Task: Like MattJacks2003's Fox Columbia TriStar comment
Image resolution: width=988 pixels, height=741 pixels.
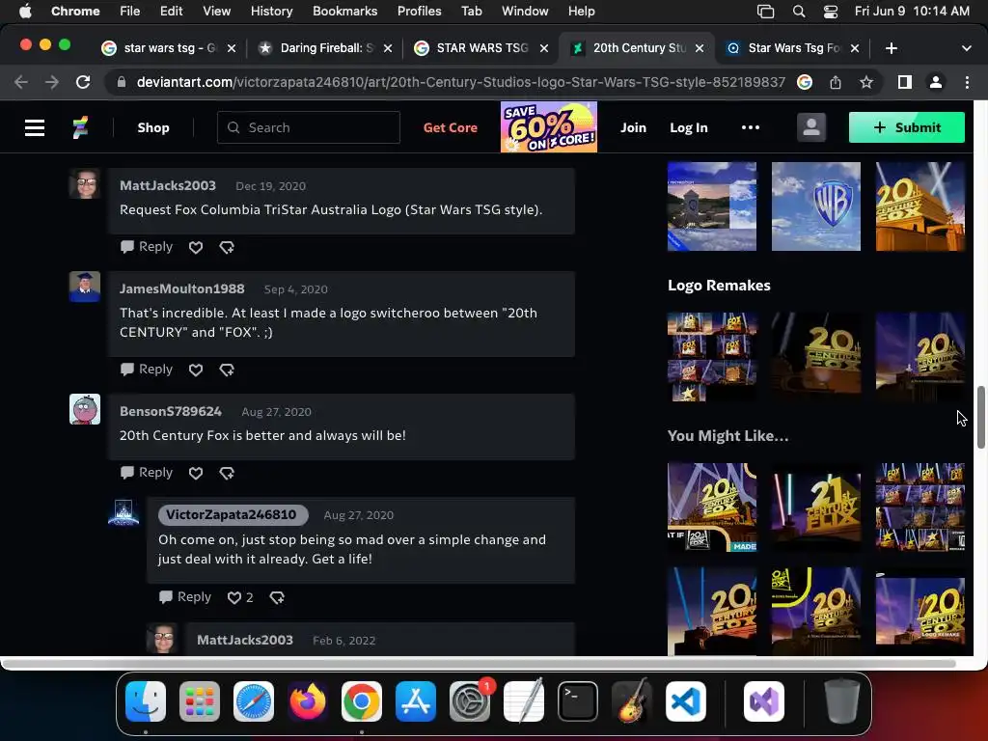Action: tap(196, 247)
